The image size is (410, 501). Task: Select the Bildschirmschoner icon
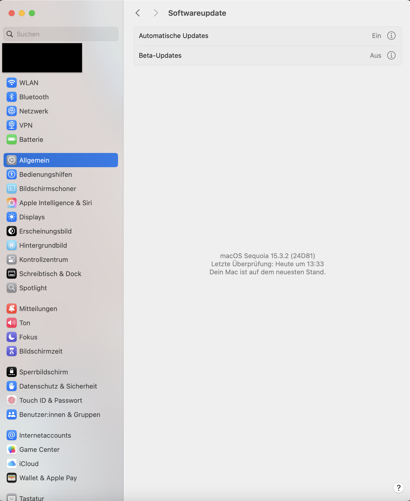coord(12,189)
